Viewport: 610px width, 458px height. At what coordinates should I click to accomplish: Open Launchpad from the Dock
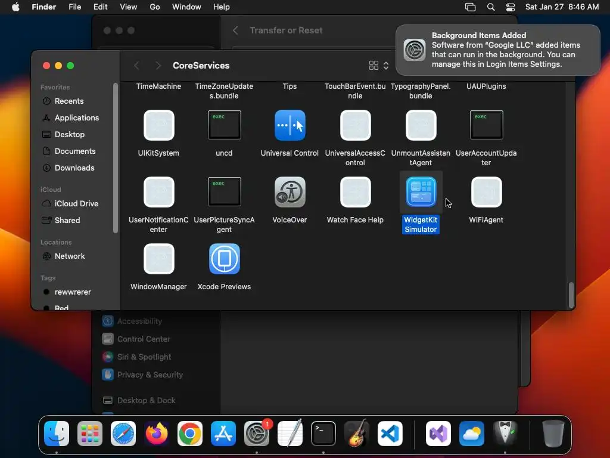[90, 434]
